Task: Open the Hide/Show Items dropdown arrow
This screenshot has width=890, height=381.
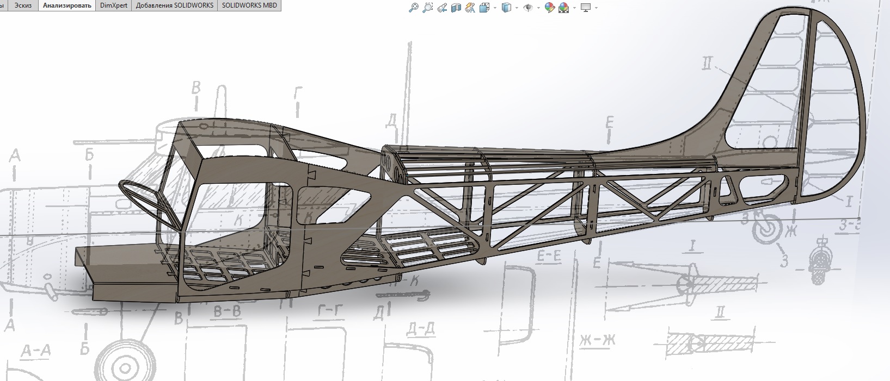Action: 538,8
